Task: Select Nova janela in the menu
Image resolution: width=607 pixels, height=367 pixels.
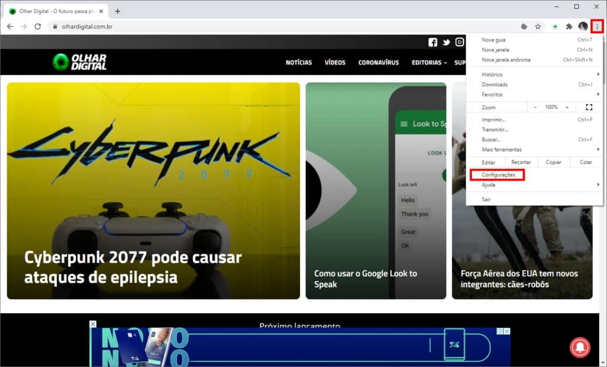Action: tap(535, 50)
